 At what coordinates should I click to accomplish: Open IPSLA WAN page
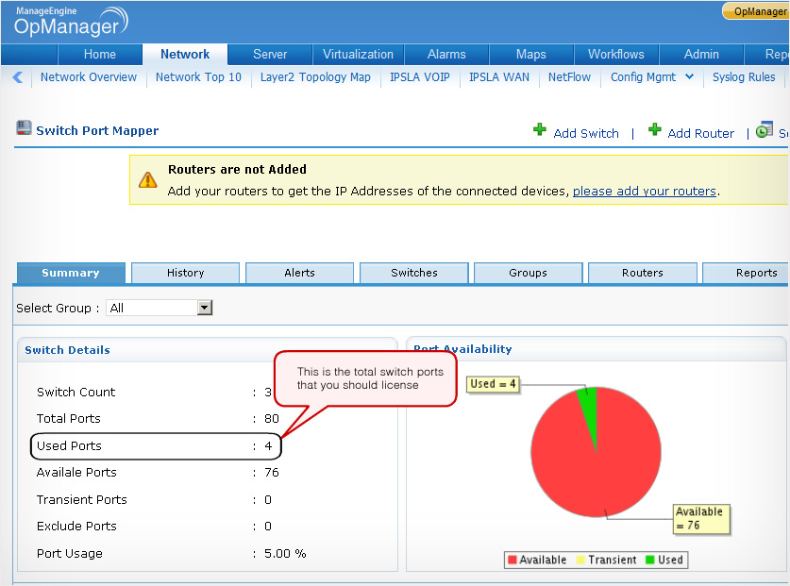(499, 77)
